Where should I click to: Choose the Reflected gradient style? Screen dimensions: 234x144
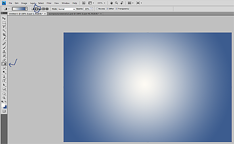point(43,9)
